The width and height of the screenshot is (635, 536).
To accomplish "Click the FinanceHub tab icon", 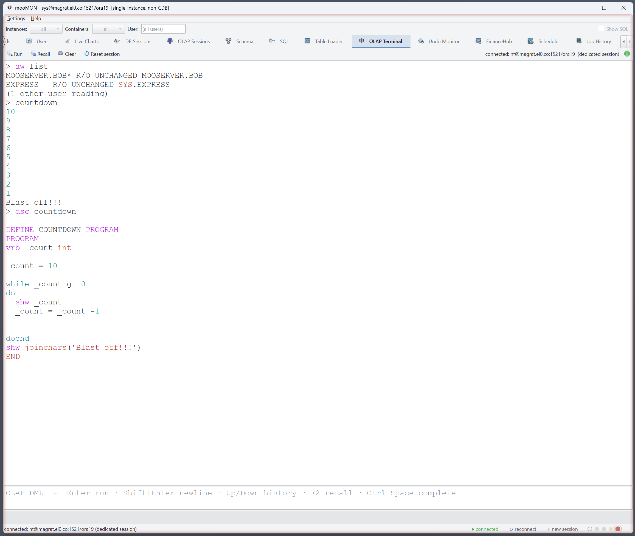I will click(x=478, y=41).
